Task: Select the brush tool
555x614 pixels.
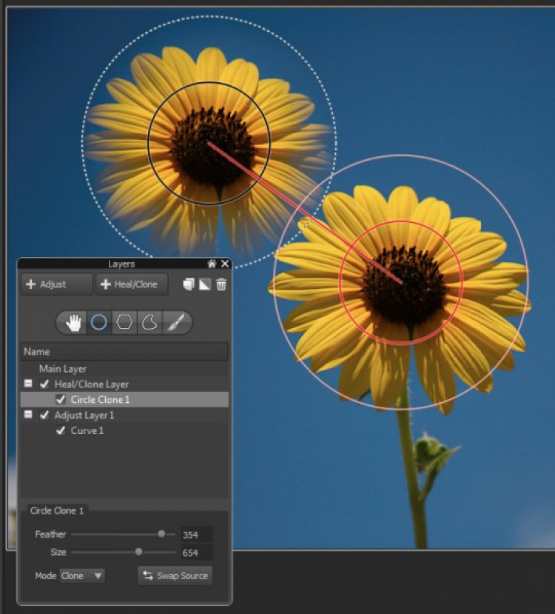Action: [x=176, y=322]
